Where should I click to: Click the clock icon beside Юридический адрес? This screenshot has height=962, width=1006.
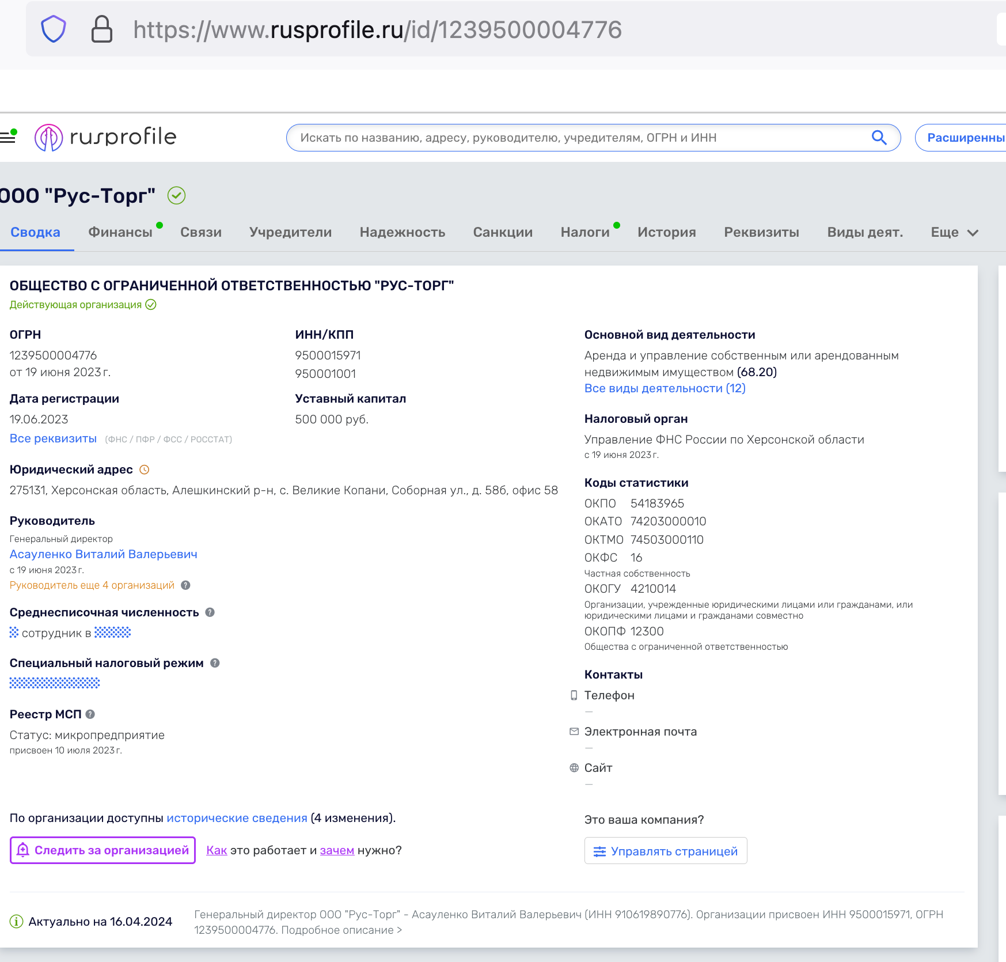click(x=145, y=469)
